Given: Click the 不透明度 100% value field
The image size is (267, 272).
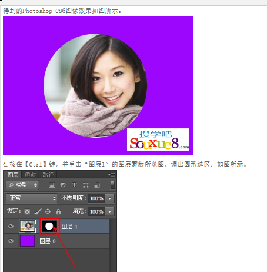Looking at the screenshot, I should click(x=97, y=198).
